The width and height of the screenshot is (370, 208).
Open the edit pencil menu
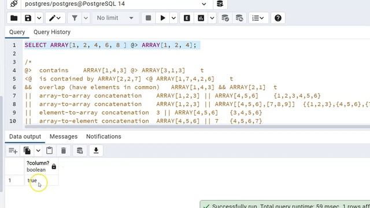55,18
